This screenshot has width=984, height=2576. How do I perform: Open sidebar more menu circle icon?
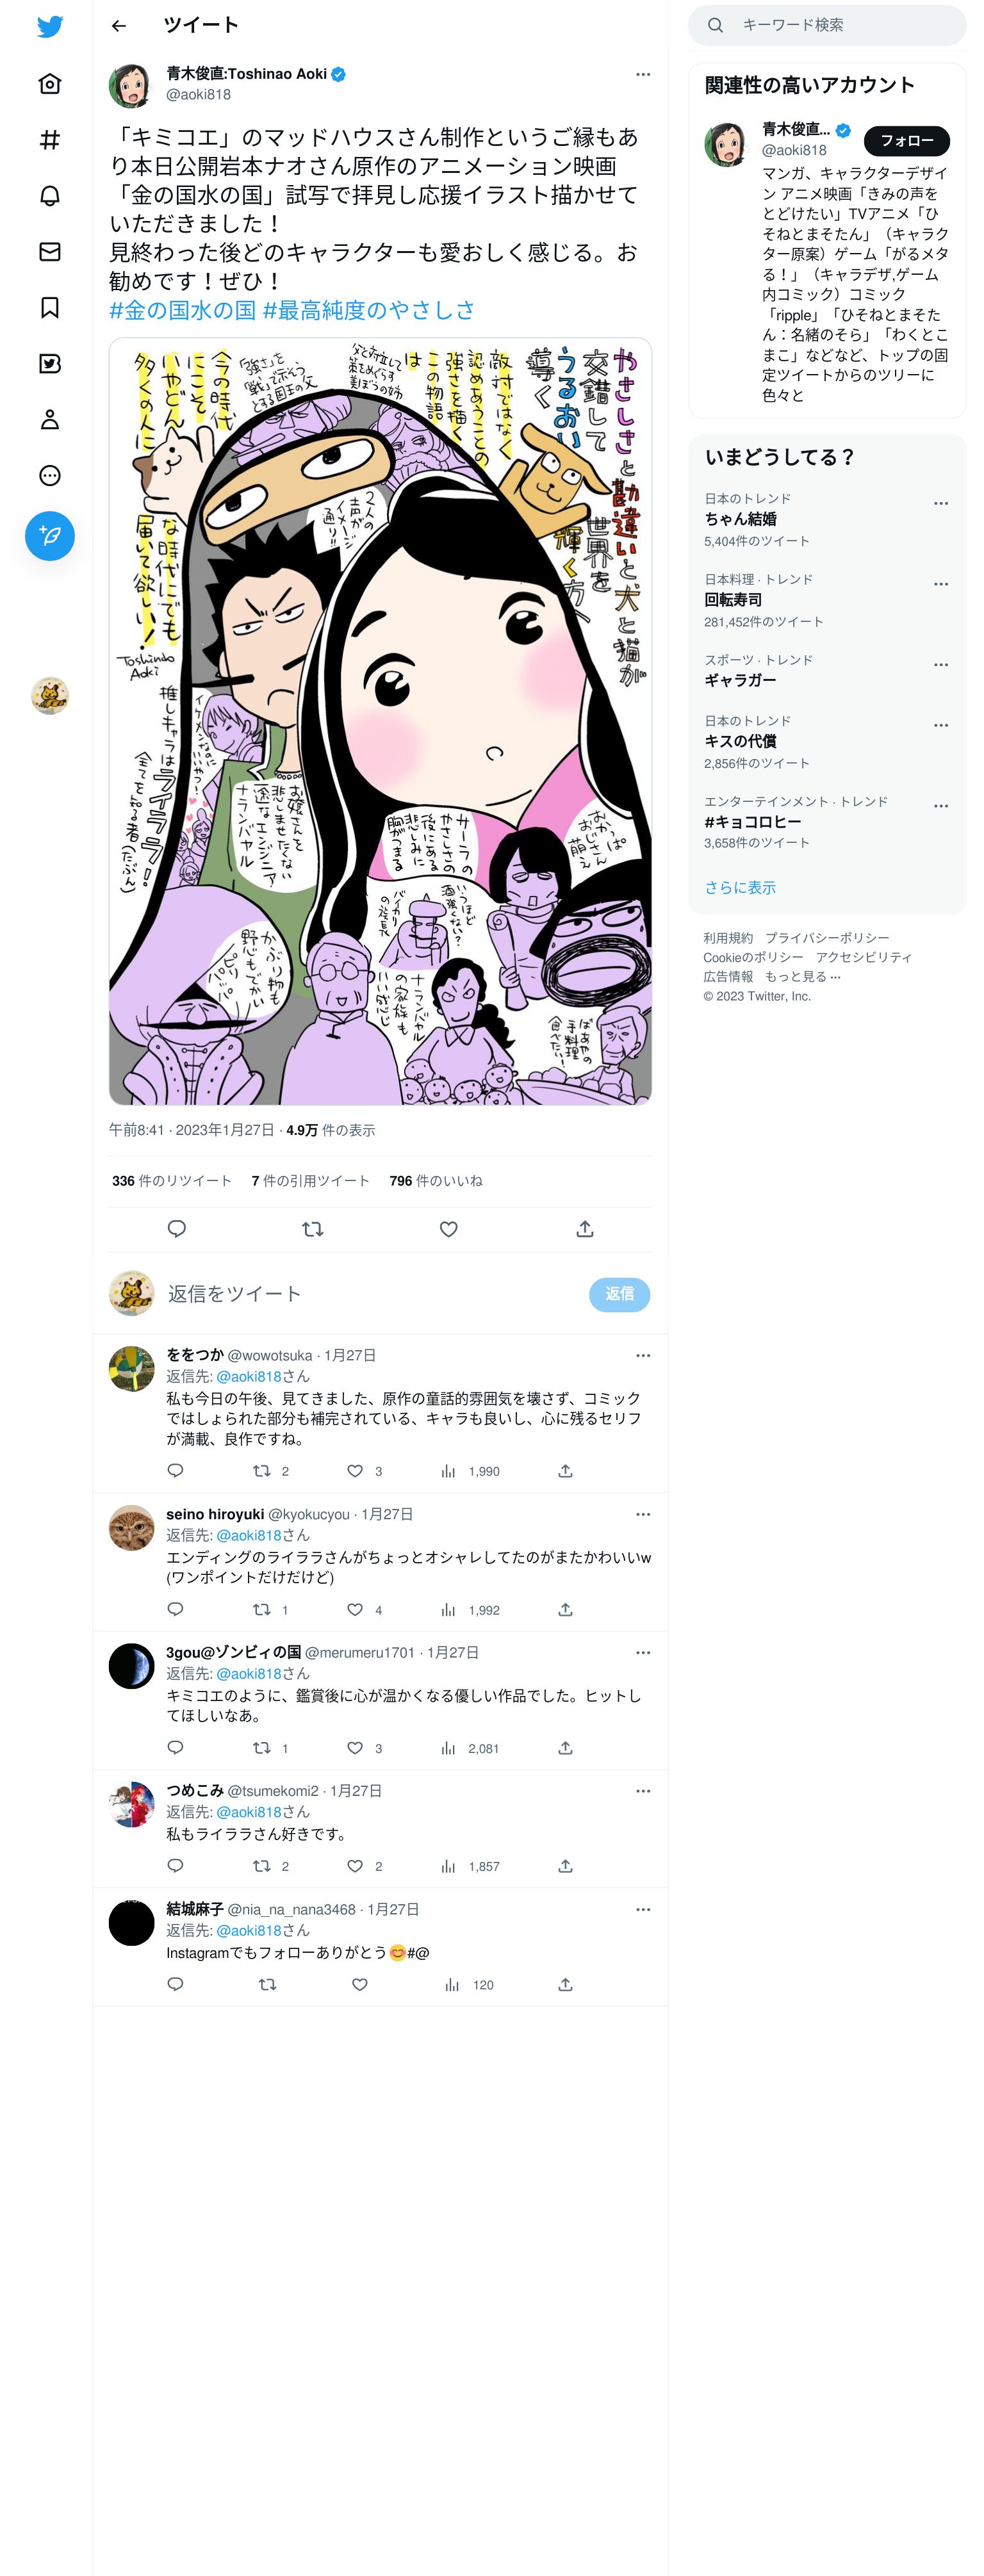click(50, 476)
